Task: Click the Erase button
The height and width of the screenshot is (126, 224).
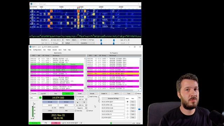Action: point(80,93)
